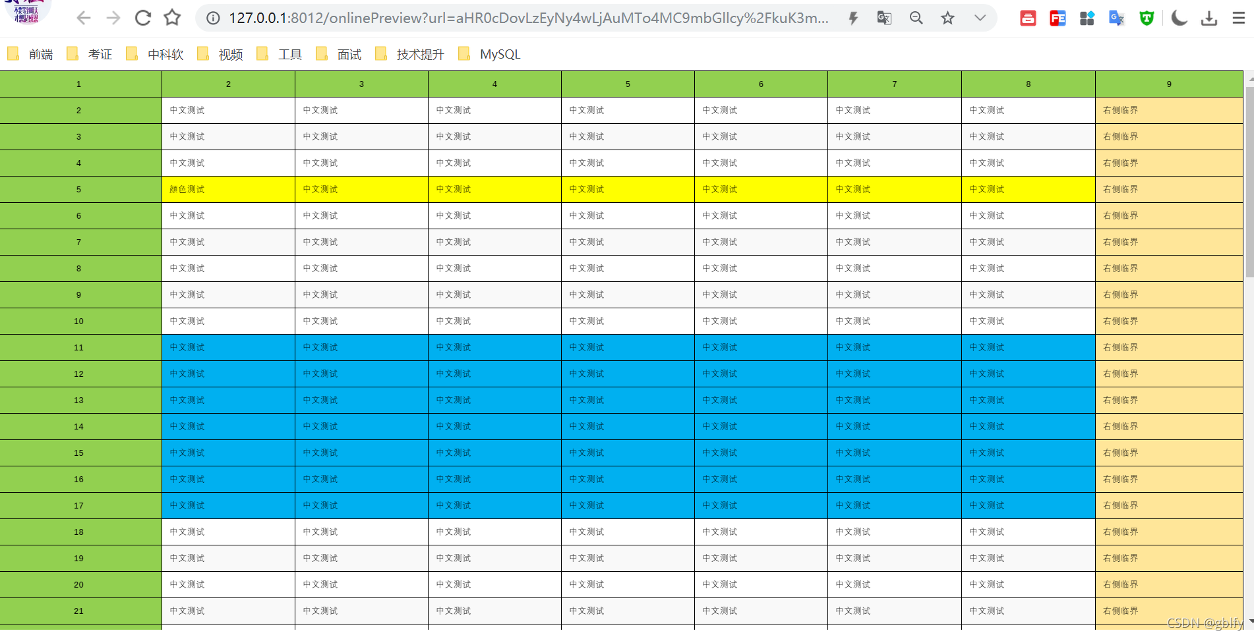The image size is (1254, 637).
Task: Click 右侧临界 cell in row 10
Action: [x=1169, y=321]
